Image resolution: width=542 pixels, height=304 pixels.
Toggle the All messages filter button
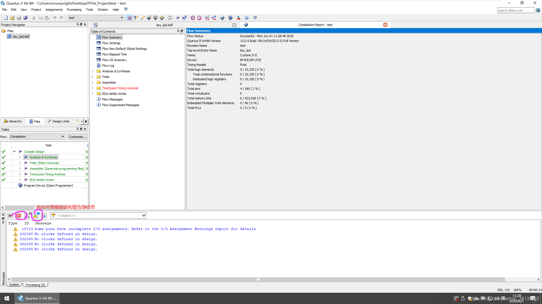pyautogui.click(x=10, y=216)
